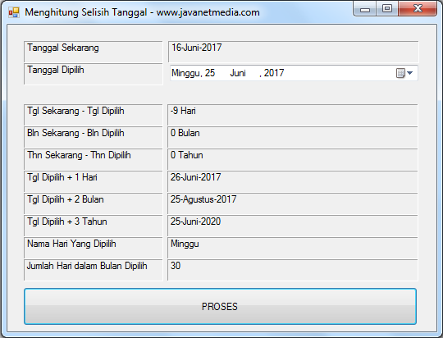Viewport: 443px width, 338px height.
Task: Click the application icon in title bar
Action: coord(14,12)
